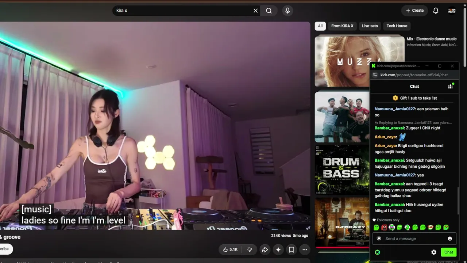The image size is (467, 263).
Task: Click the Kick favicon in popup title bar
Action: [374, 66]
